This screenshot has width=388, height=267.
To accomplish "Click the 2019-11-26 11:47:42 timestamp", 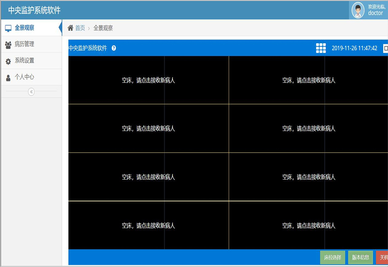I will pyautogui.click(x=354, y=48).
